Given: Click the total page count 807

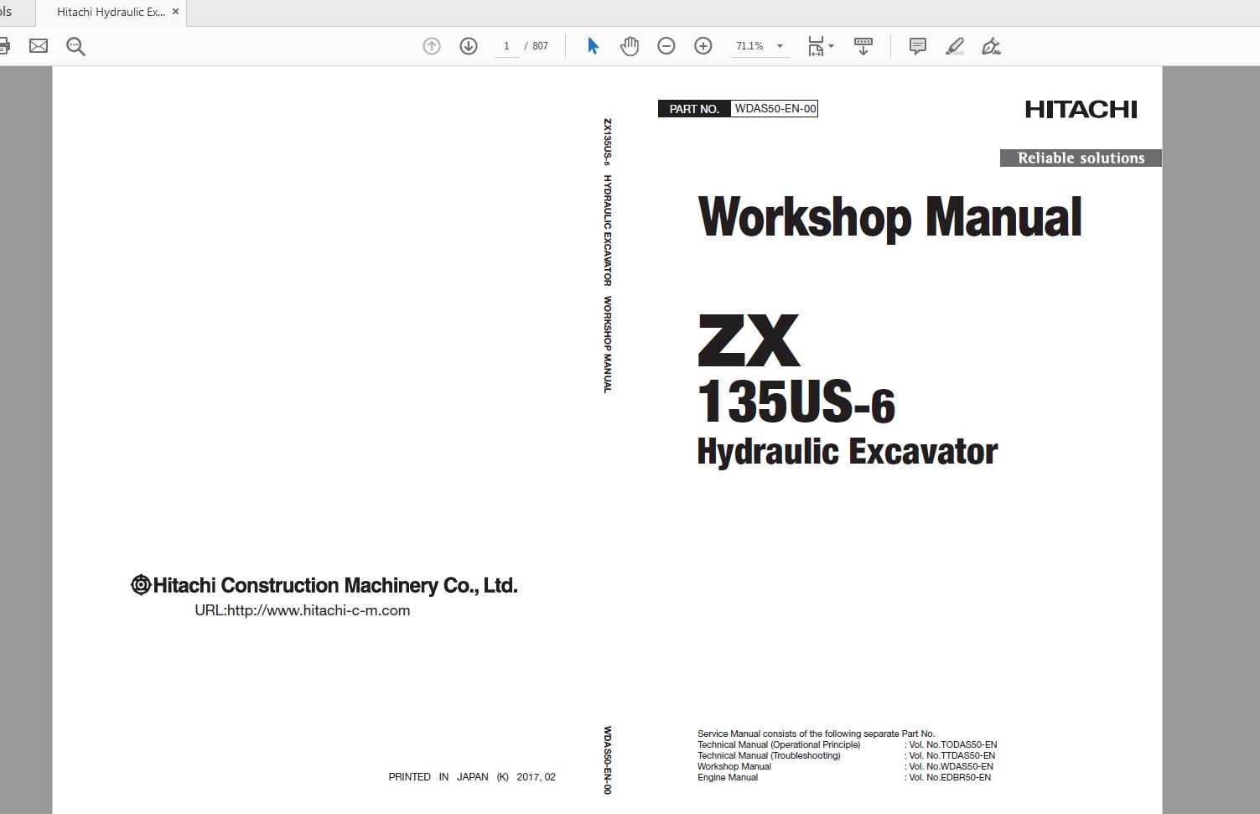Looking at the screenshot, I should pyautogui.click(x=540, y=46).
